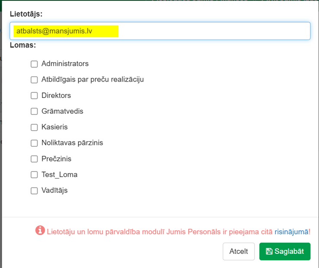
Task: Tick the Test_Loma checkbox
Action: coord(34,175)
